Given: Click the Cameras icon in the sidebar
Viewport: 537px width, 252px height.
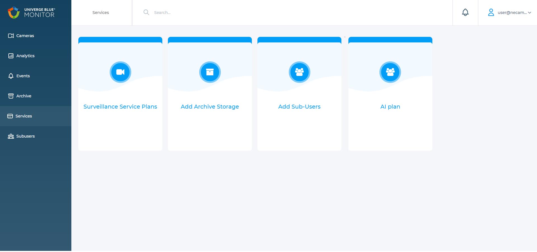Looking at the screenshot, I should coord(11,36).
